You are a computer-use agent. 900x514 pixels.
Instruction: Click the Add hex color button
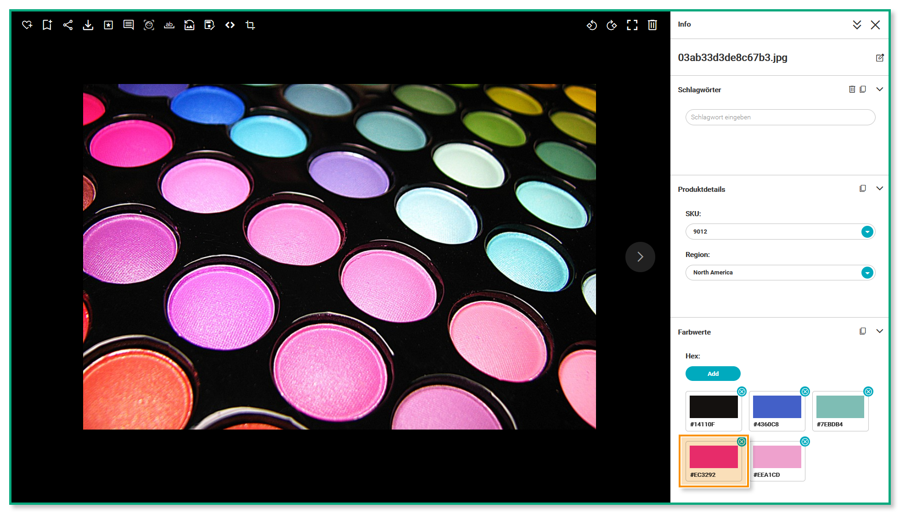point(713,374)
